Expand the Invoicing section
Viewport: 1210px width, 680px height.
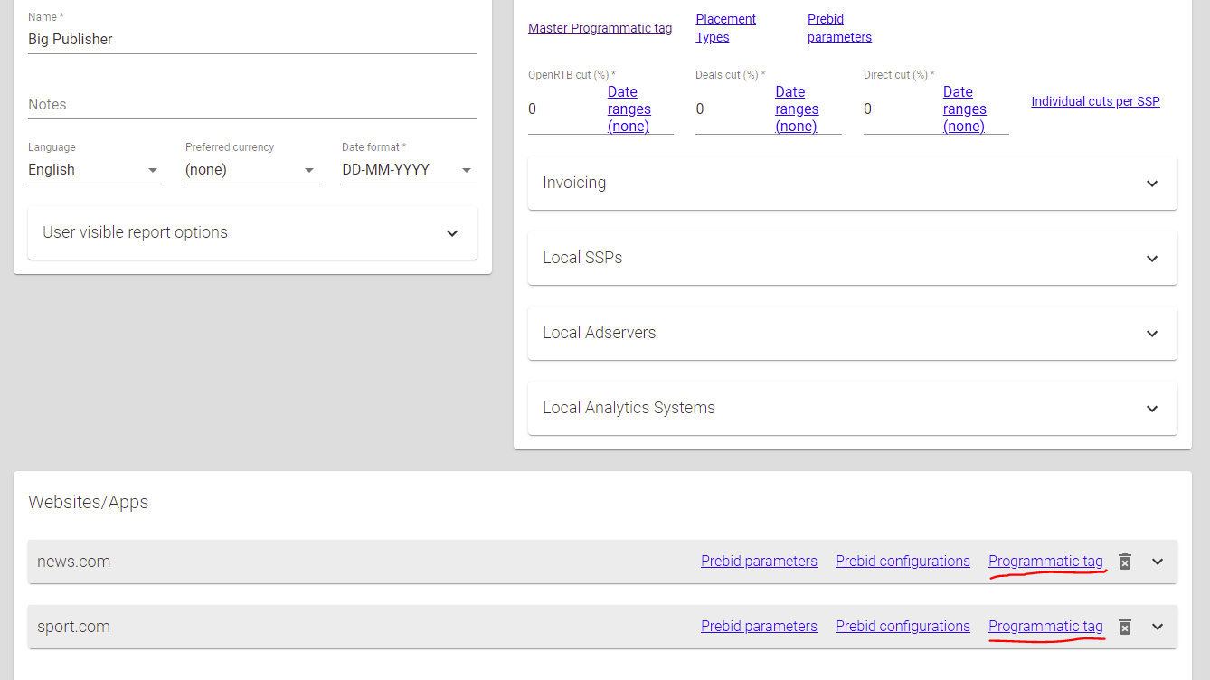853,183
